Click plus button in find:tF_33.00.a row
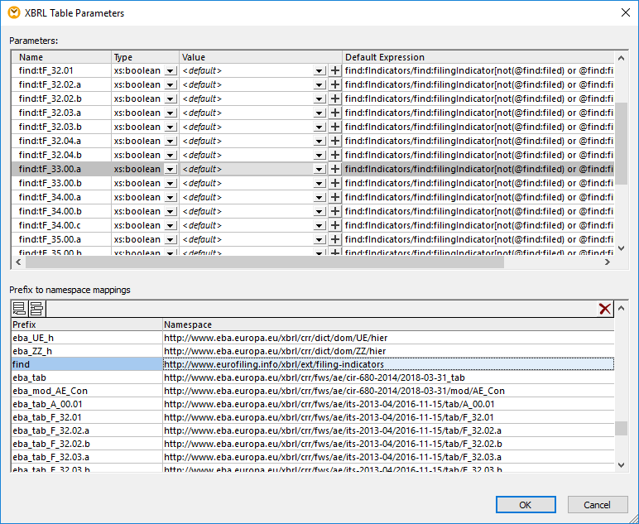The height and width of the screenshot is (524, 639). pos(335,169)
